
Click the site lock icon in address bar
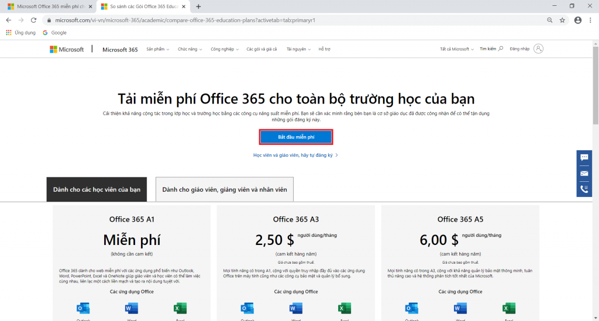click(x=49, y=20)
